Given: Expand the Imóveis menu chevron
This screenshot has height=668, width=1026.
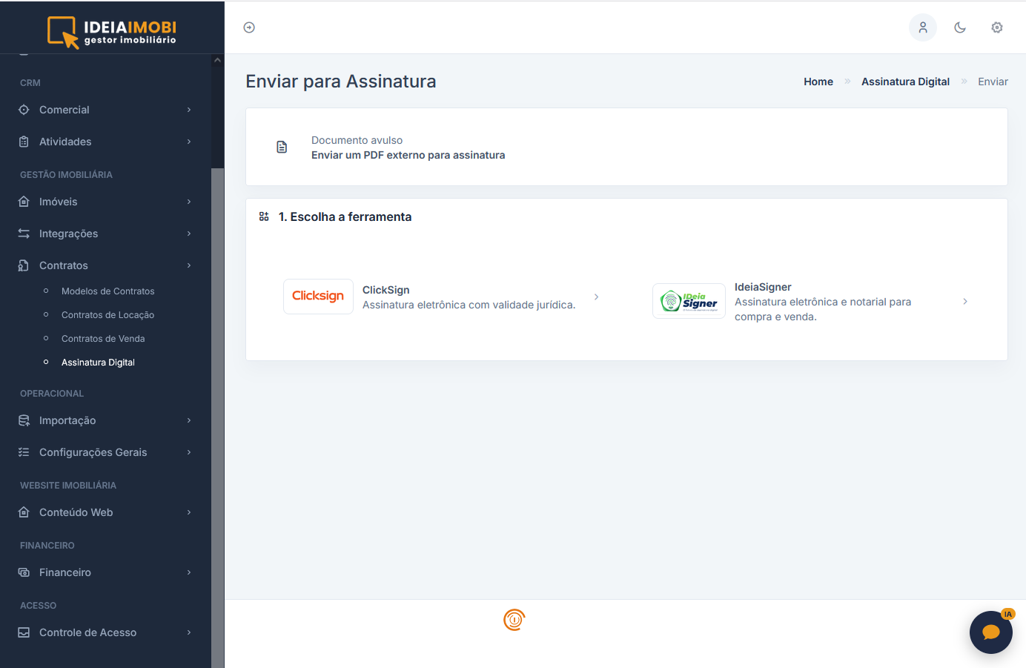Looking at the screenshot, I should click(189, 202).
